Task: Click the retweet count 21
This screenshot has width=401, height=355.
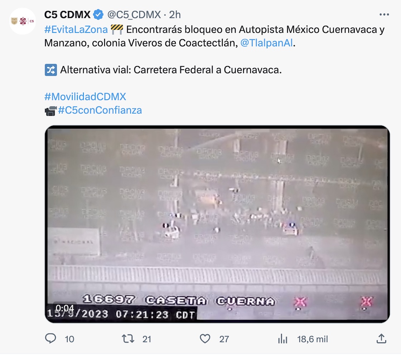Action: point(147,339)
